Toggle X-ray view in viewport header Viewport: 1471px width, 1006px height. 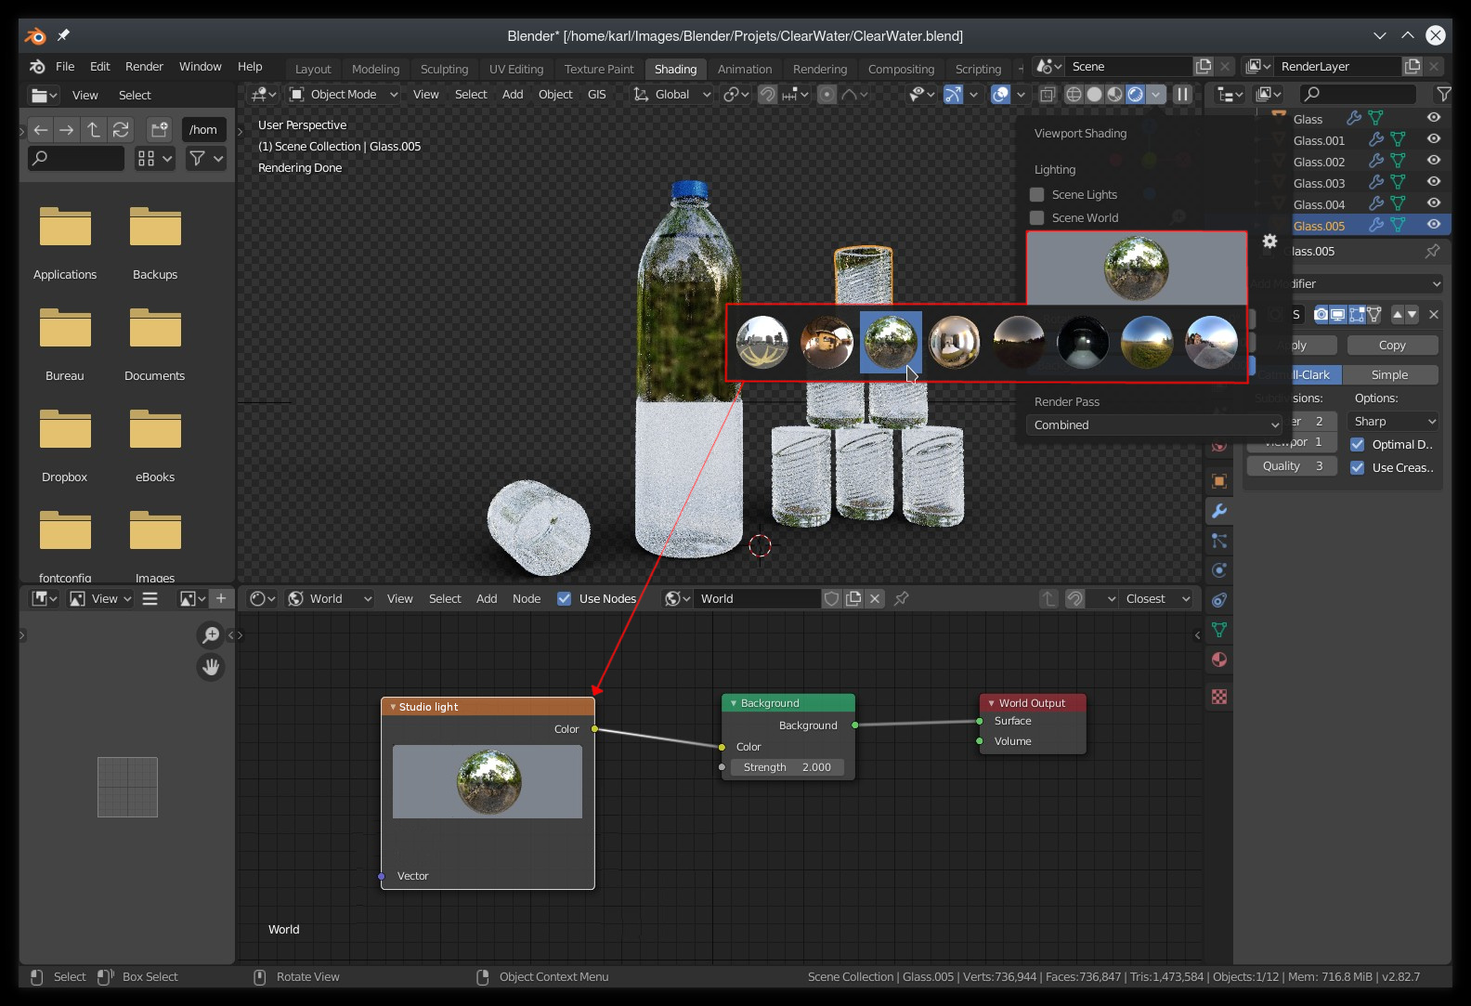[x=1048, y=94]
